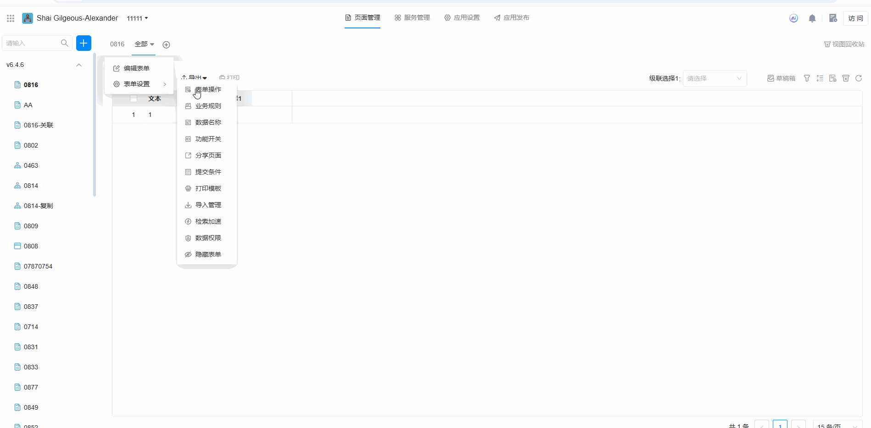Viewport: 871px width, 428px height.
Task: Collapse the v6.4.6 group
Action: tap(79, 65)
